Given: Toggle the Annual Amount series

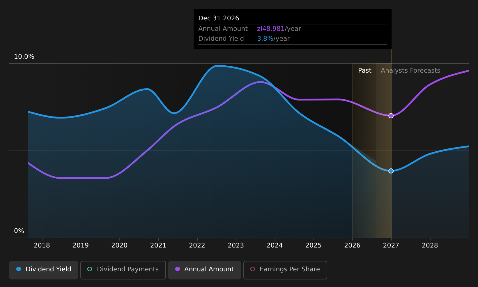Looking at the screenshot, I should pyautogui.click(x=205, y=270).
